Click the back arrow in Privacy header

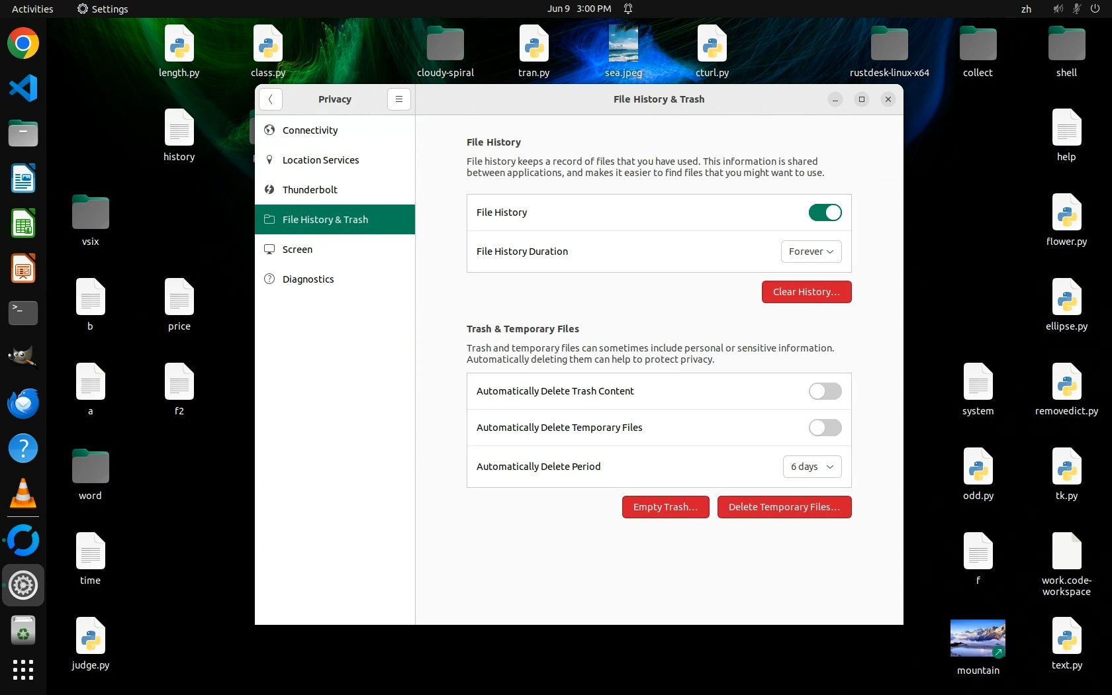pos(271,99)
